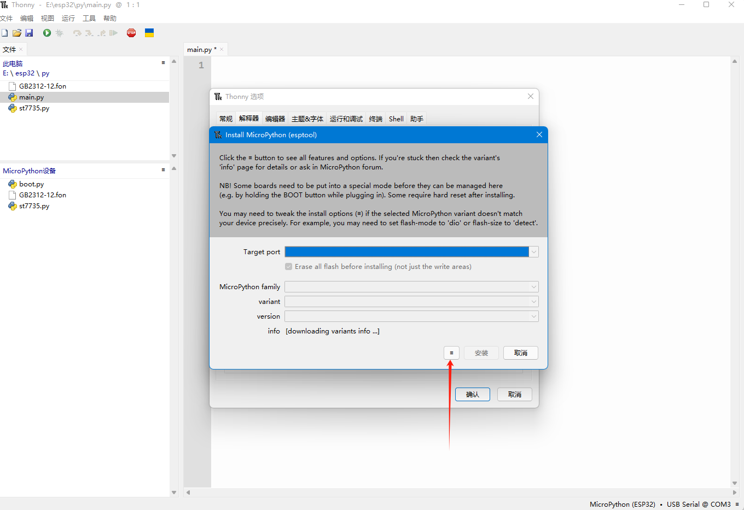Switch to the 终端 options tab
This screenshot has width=744, height=510.
point(376,119)
